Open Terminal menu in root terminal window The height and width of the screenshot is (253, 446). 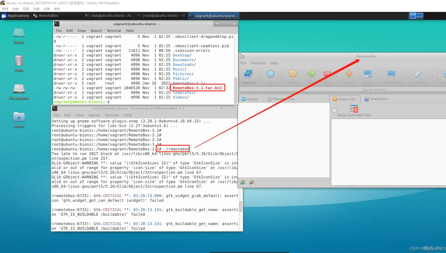click(x=111, y=115)
